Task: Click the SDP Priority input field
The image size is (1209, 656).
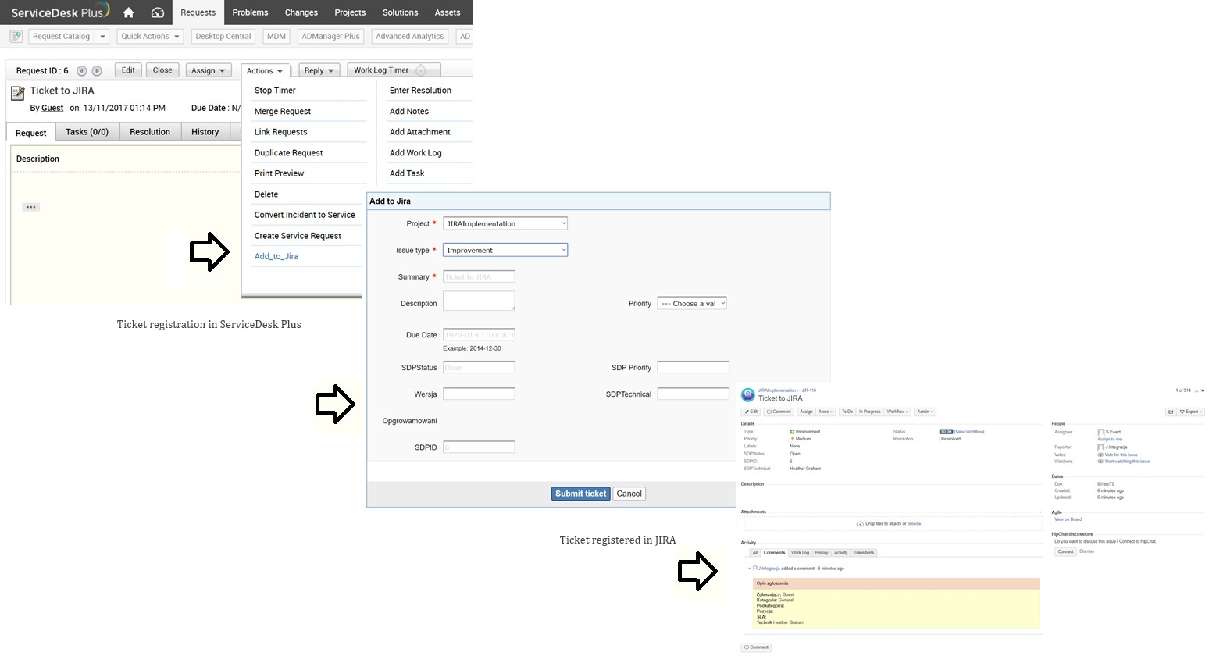Action: (x=693, y=367)
